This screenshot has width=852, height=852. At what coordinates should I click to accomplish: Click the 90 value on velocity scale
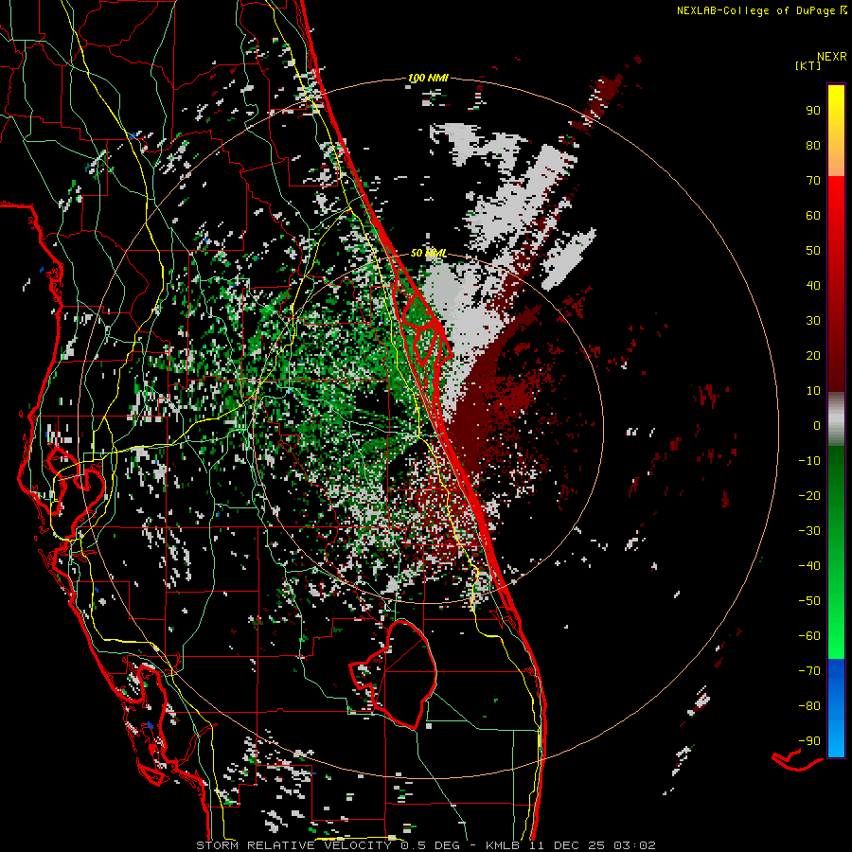(813, 111)
